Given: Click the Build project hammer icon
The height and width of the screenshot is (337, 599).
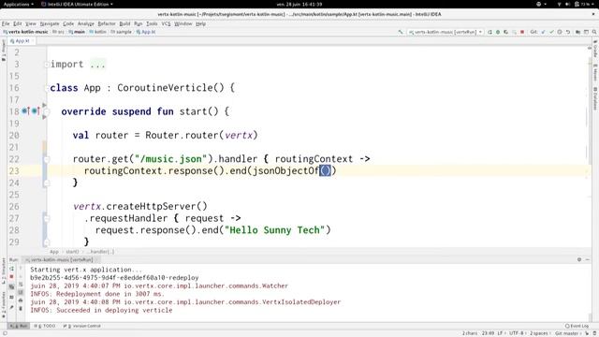Looking at the screenshot, I should (401, 32).
